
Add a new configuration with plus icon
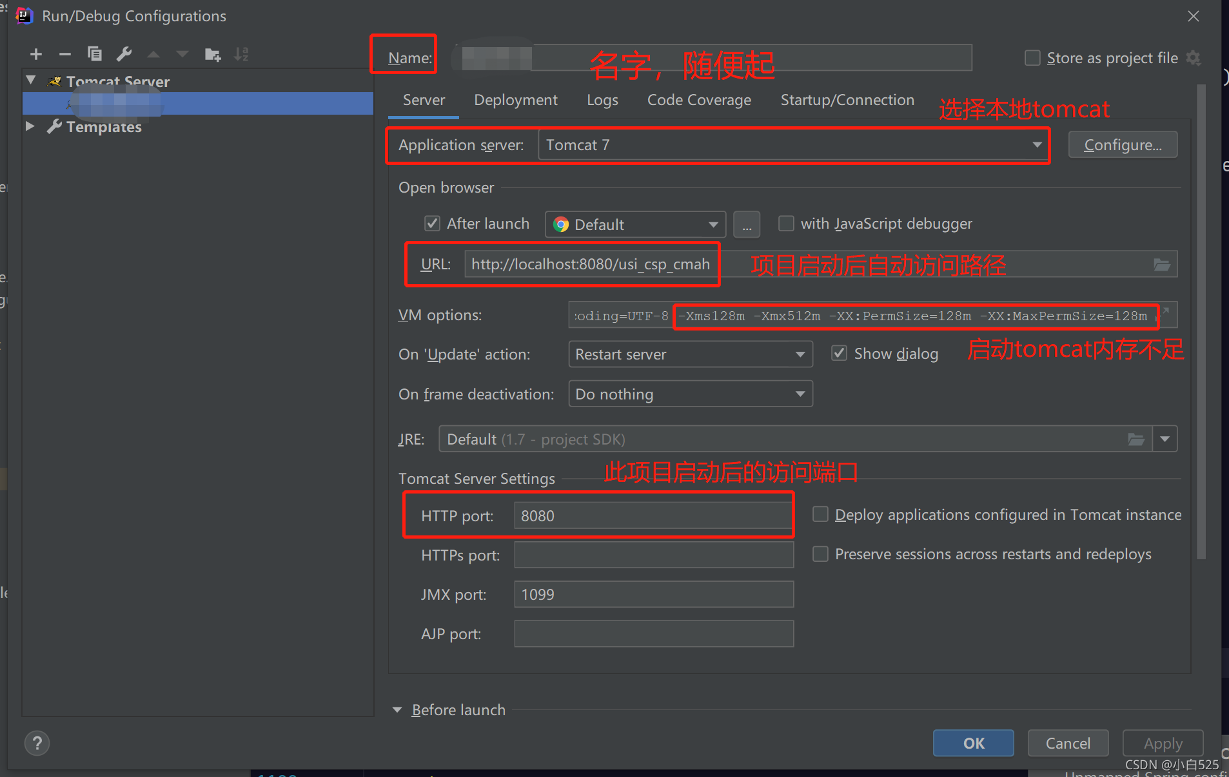coord(36,54)
